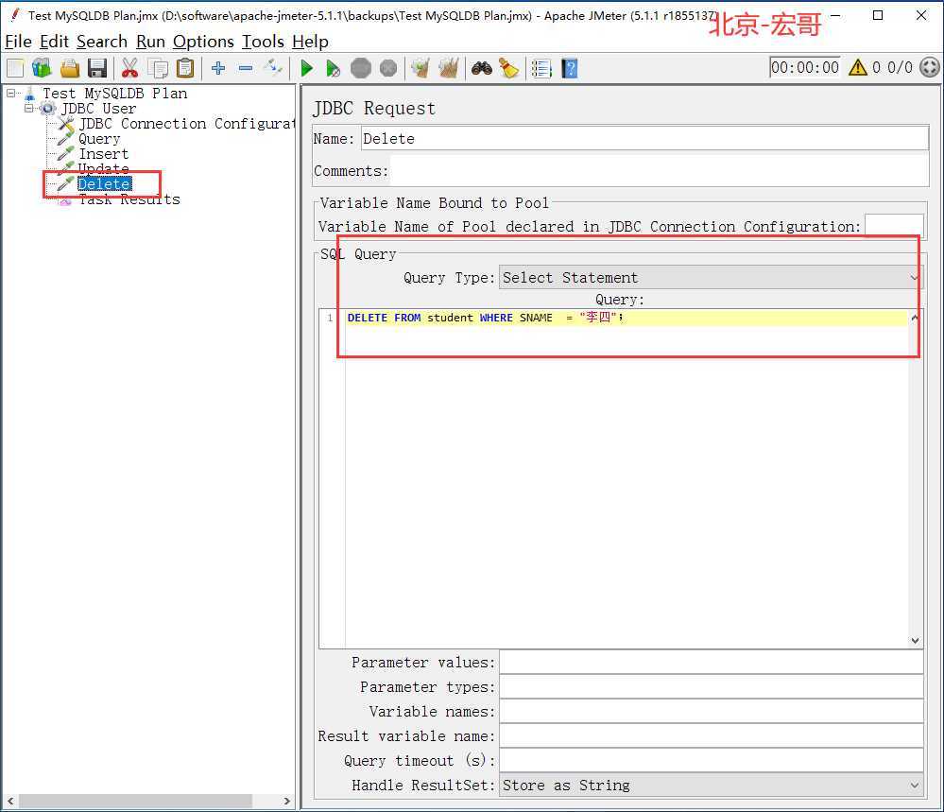Click the New test plan icon

[x=15, y=68]
